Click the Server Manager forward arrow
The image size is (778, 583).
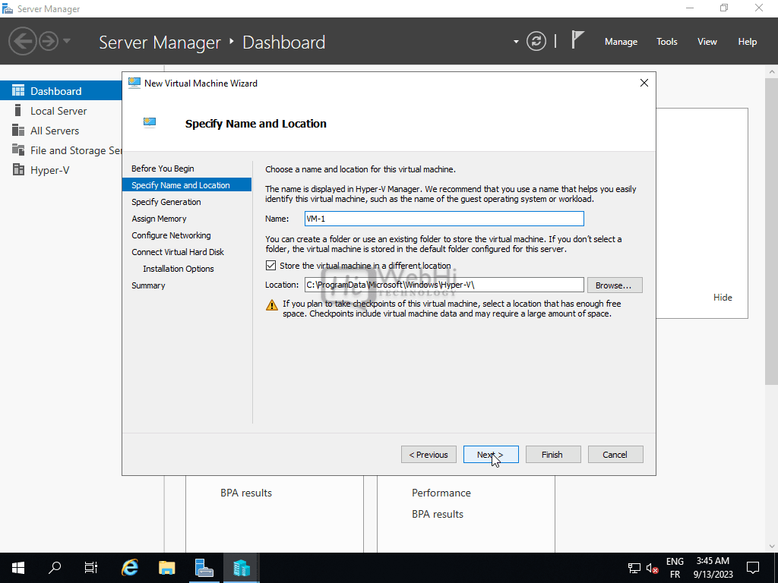[49, 41]
